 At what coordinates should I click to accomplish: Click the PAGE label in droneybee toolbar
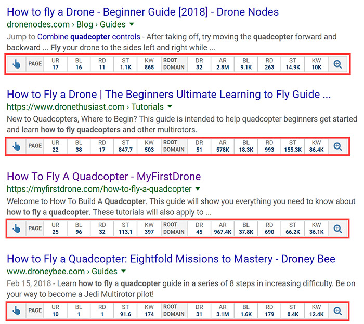coord(35,310)
